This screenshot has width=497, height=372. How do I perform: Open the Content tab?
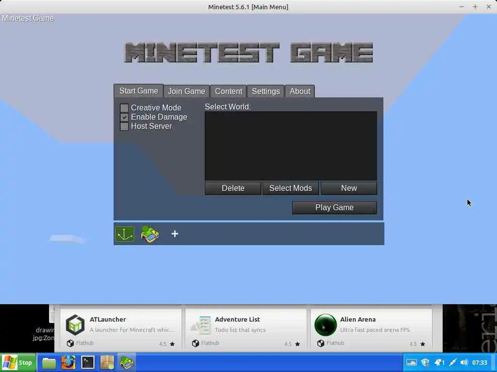tap(229, 91)
